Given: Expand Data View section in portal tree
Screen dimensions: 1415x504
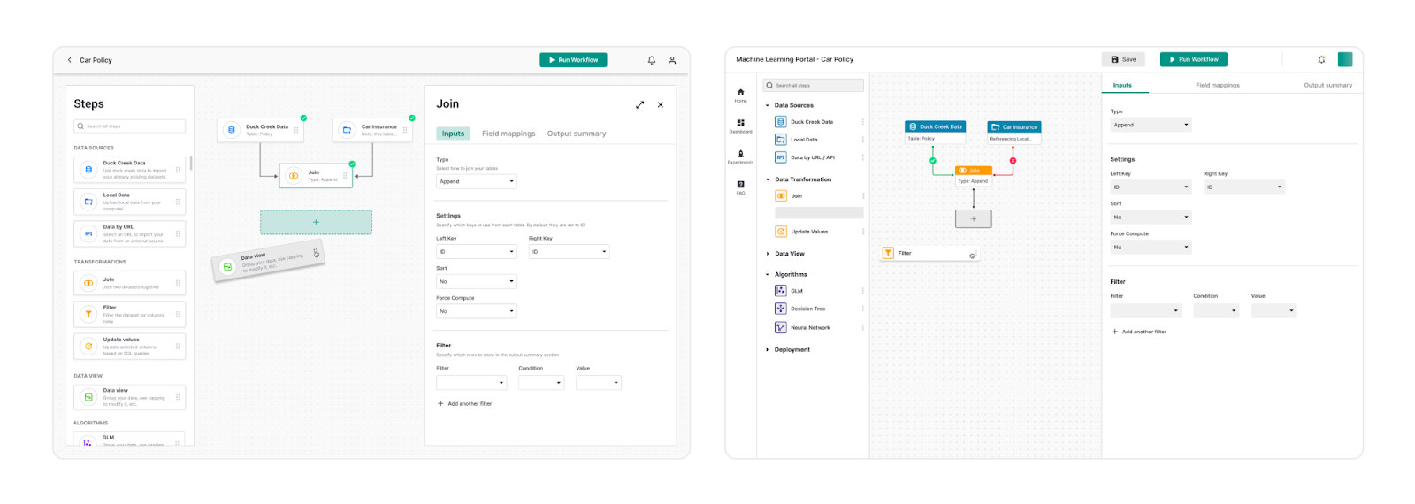Looking at the screenshot, I should coord(768,254).
